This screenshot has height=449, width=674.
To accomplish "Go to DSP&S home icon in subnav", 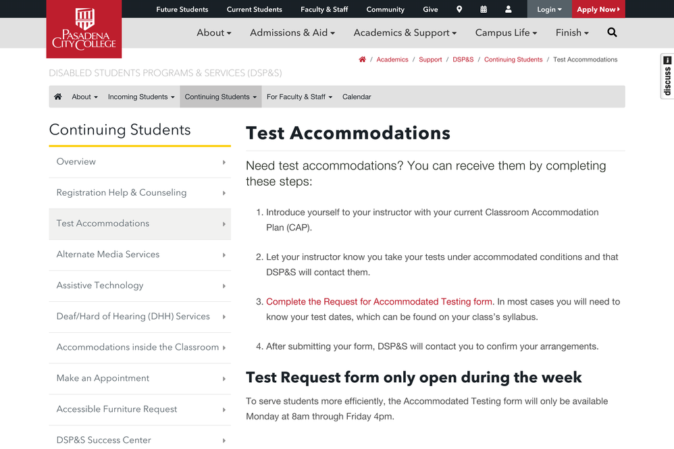I will pyautogui.click(x=58, y=97).
